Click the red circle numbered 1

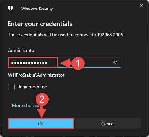tap(78, 63)
